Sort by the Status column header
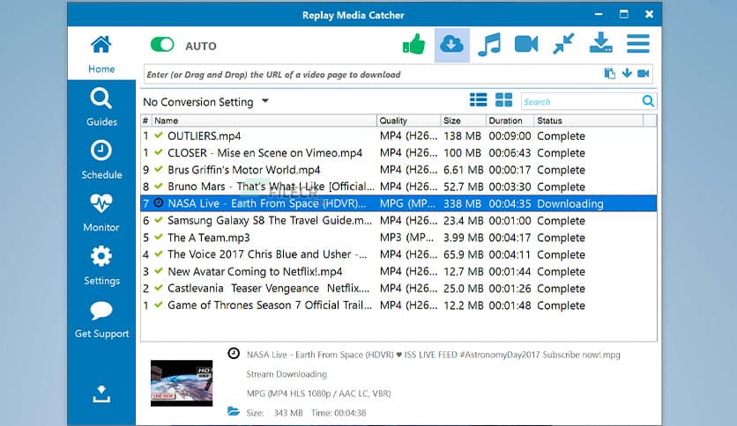 coord(589,121)
